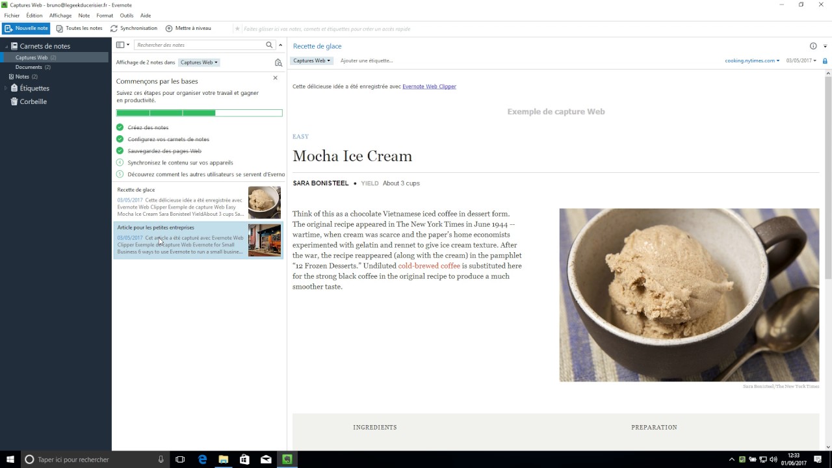Open Captures Web filter dropdown in note list
The width and height of the screenshot is (832, 468).
(x=199, y=62)
